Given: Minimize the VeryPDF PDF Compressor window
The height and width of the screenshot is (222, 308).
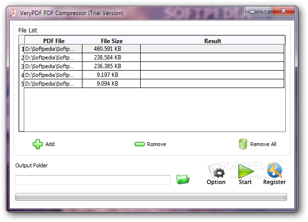Looking at the screenshot, I should point(252,11).
